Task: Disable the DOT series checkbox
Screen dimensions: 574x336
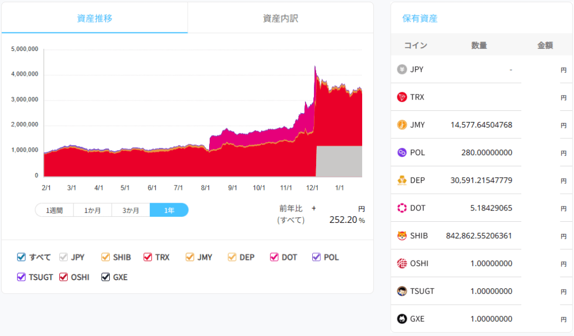Action: tap(275, 258)
